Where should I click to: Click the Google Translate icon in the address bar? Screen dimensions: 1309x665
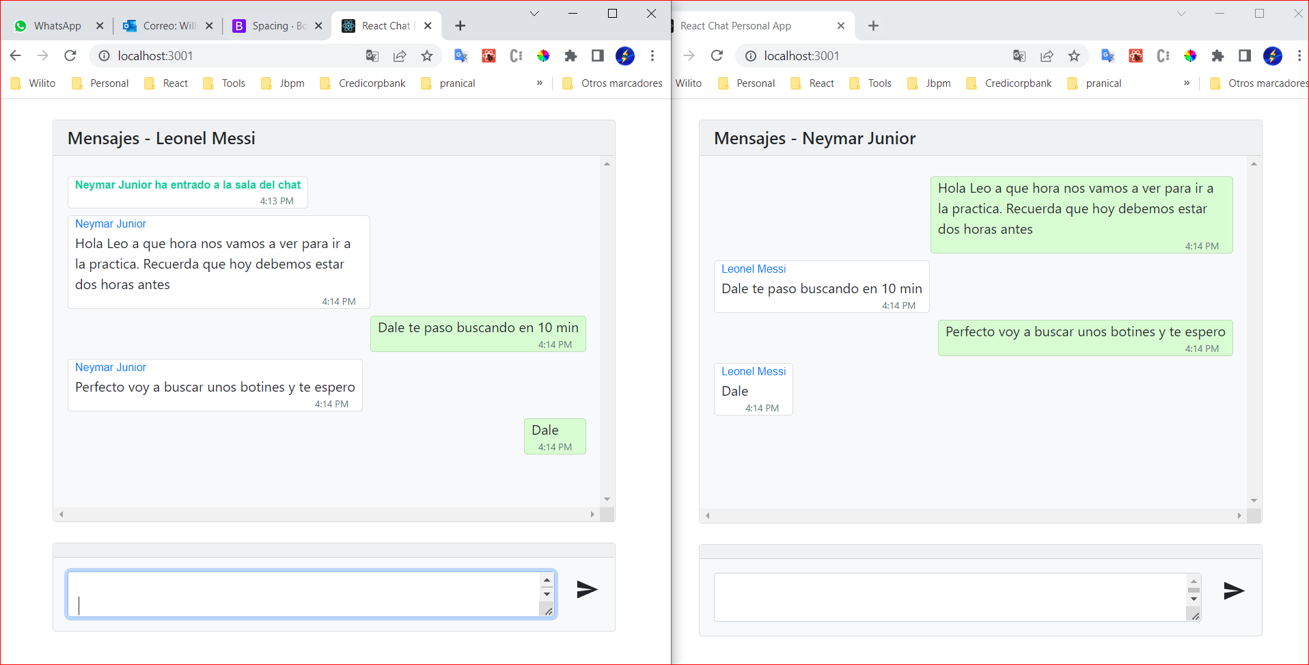(372, 55)
